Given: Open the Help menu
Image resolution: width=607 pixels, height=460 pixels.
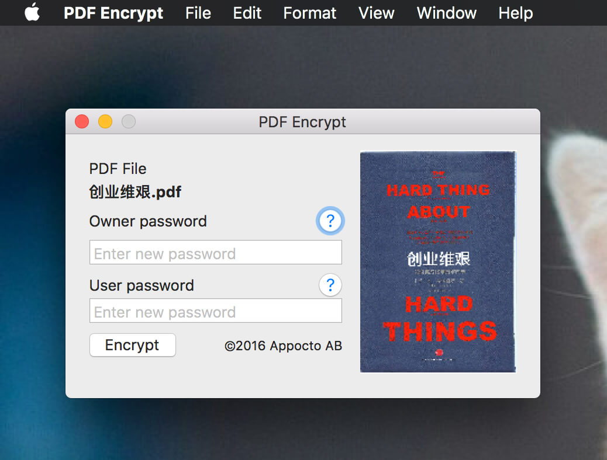Looking at the screenshot, I should [x=516, y=13].
